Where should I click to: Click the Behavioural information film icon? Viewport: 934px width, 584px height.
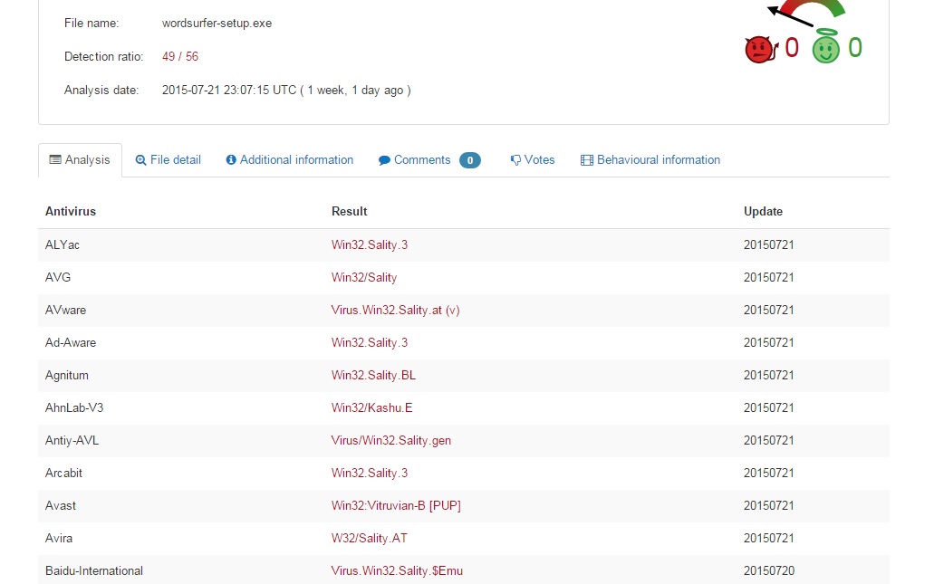(587, 160)
